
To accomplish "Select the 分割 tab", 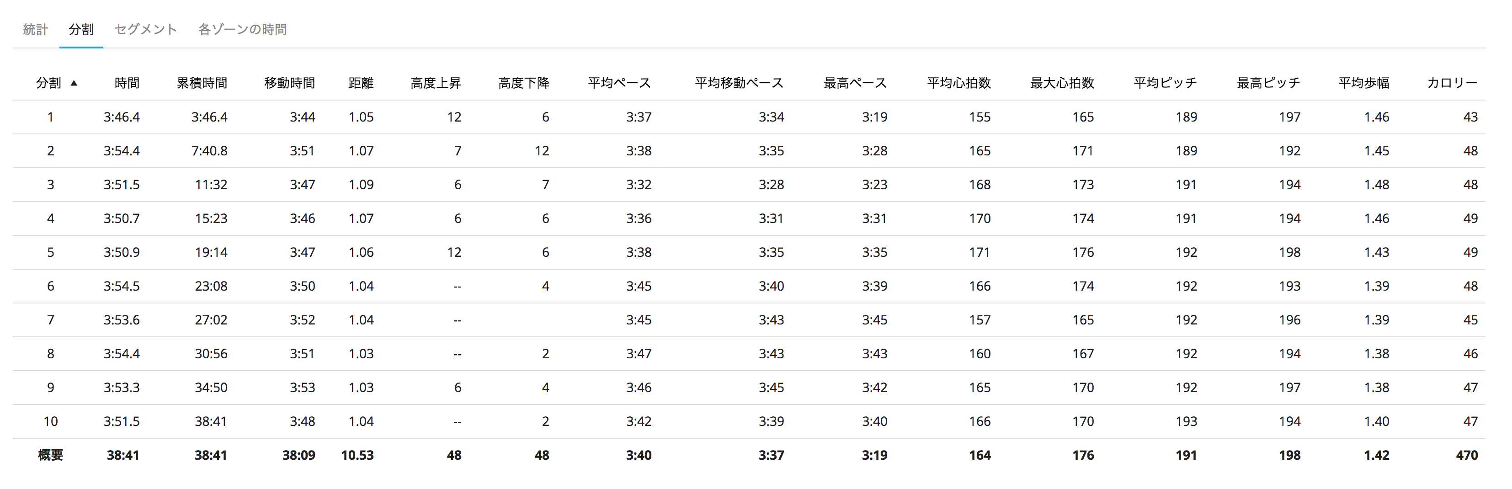I will coord(81,29).
